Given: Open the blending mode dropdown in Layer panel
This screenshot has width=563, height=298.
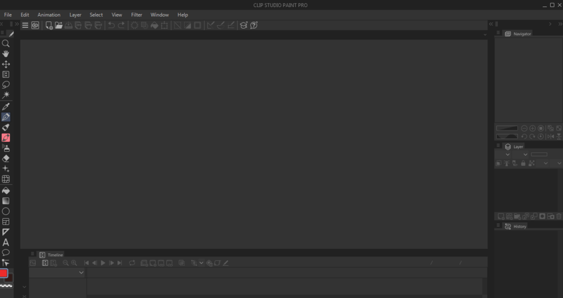Looking at the screenshot, I should (507, 155).
